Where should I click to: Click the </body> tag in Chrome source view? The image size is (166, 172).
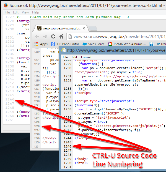[x=49, y=138]
